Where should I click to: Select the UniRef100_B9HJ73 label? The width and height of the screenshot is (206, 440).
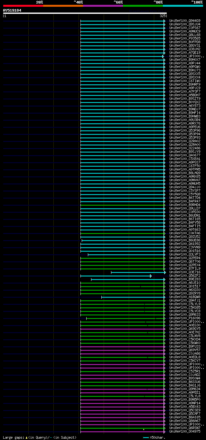[185, 70]
